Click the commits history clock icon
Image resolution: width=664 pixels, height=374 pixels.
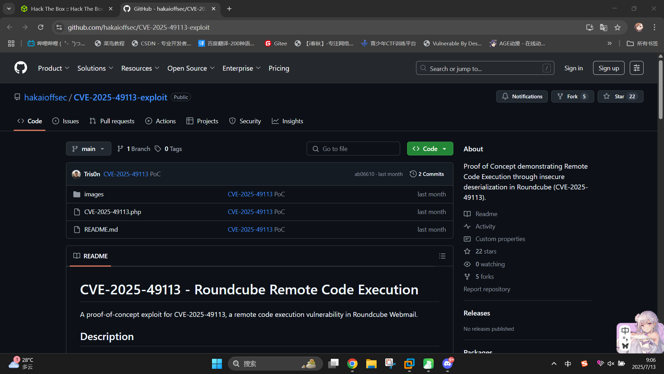(413, 174)
